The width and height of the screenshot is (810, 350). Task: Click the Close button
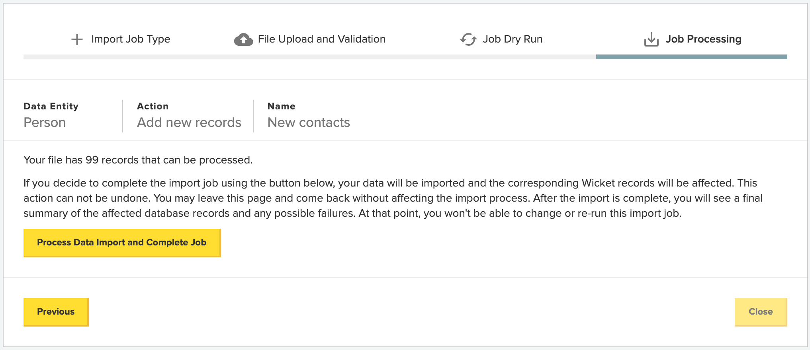coord(761,312)
